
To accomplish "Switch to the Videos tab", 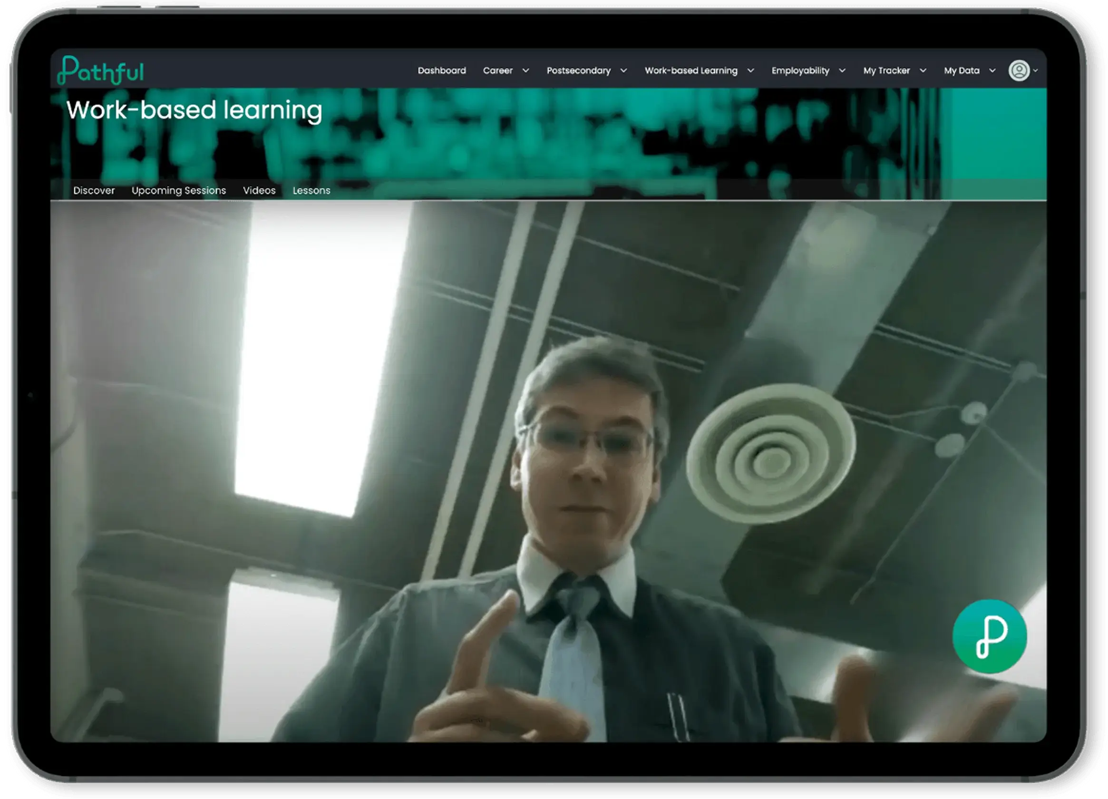I will click(260, 190).
